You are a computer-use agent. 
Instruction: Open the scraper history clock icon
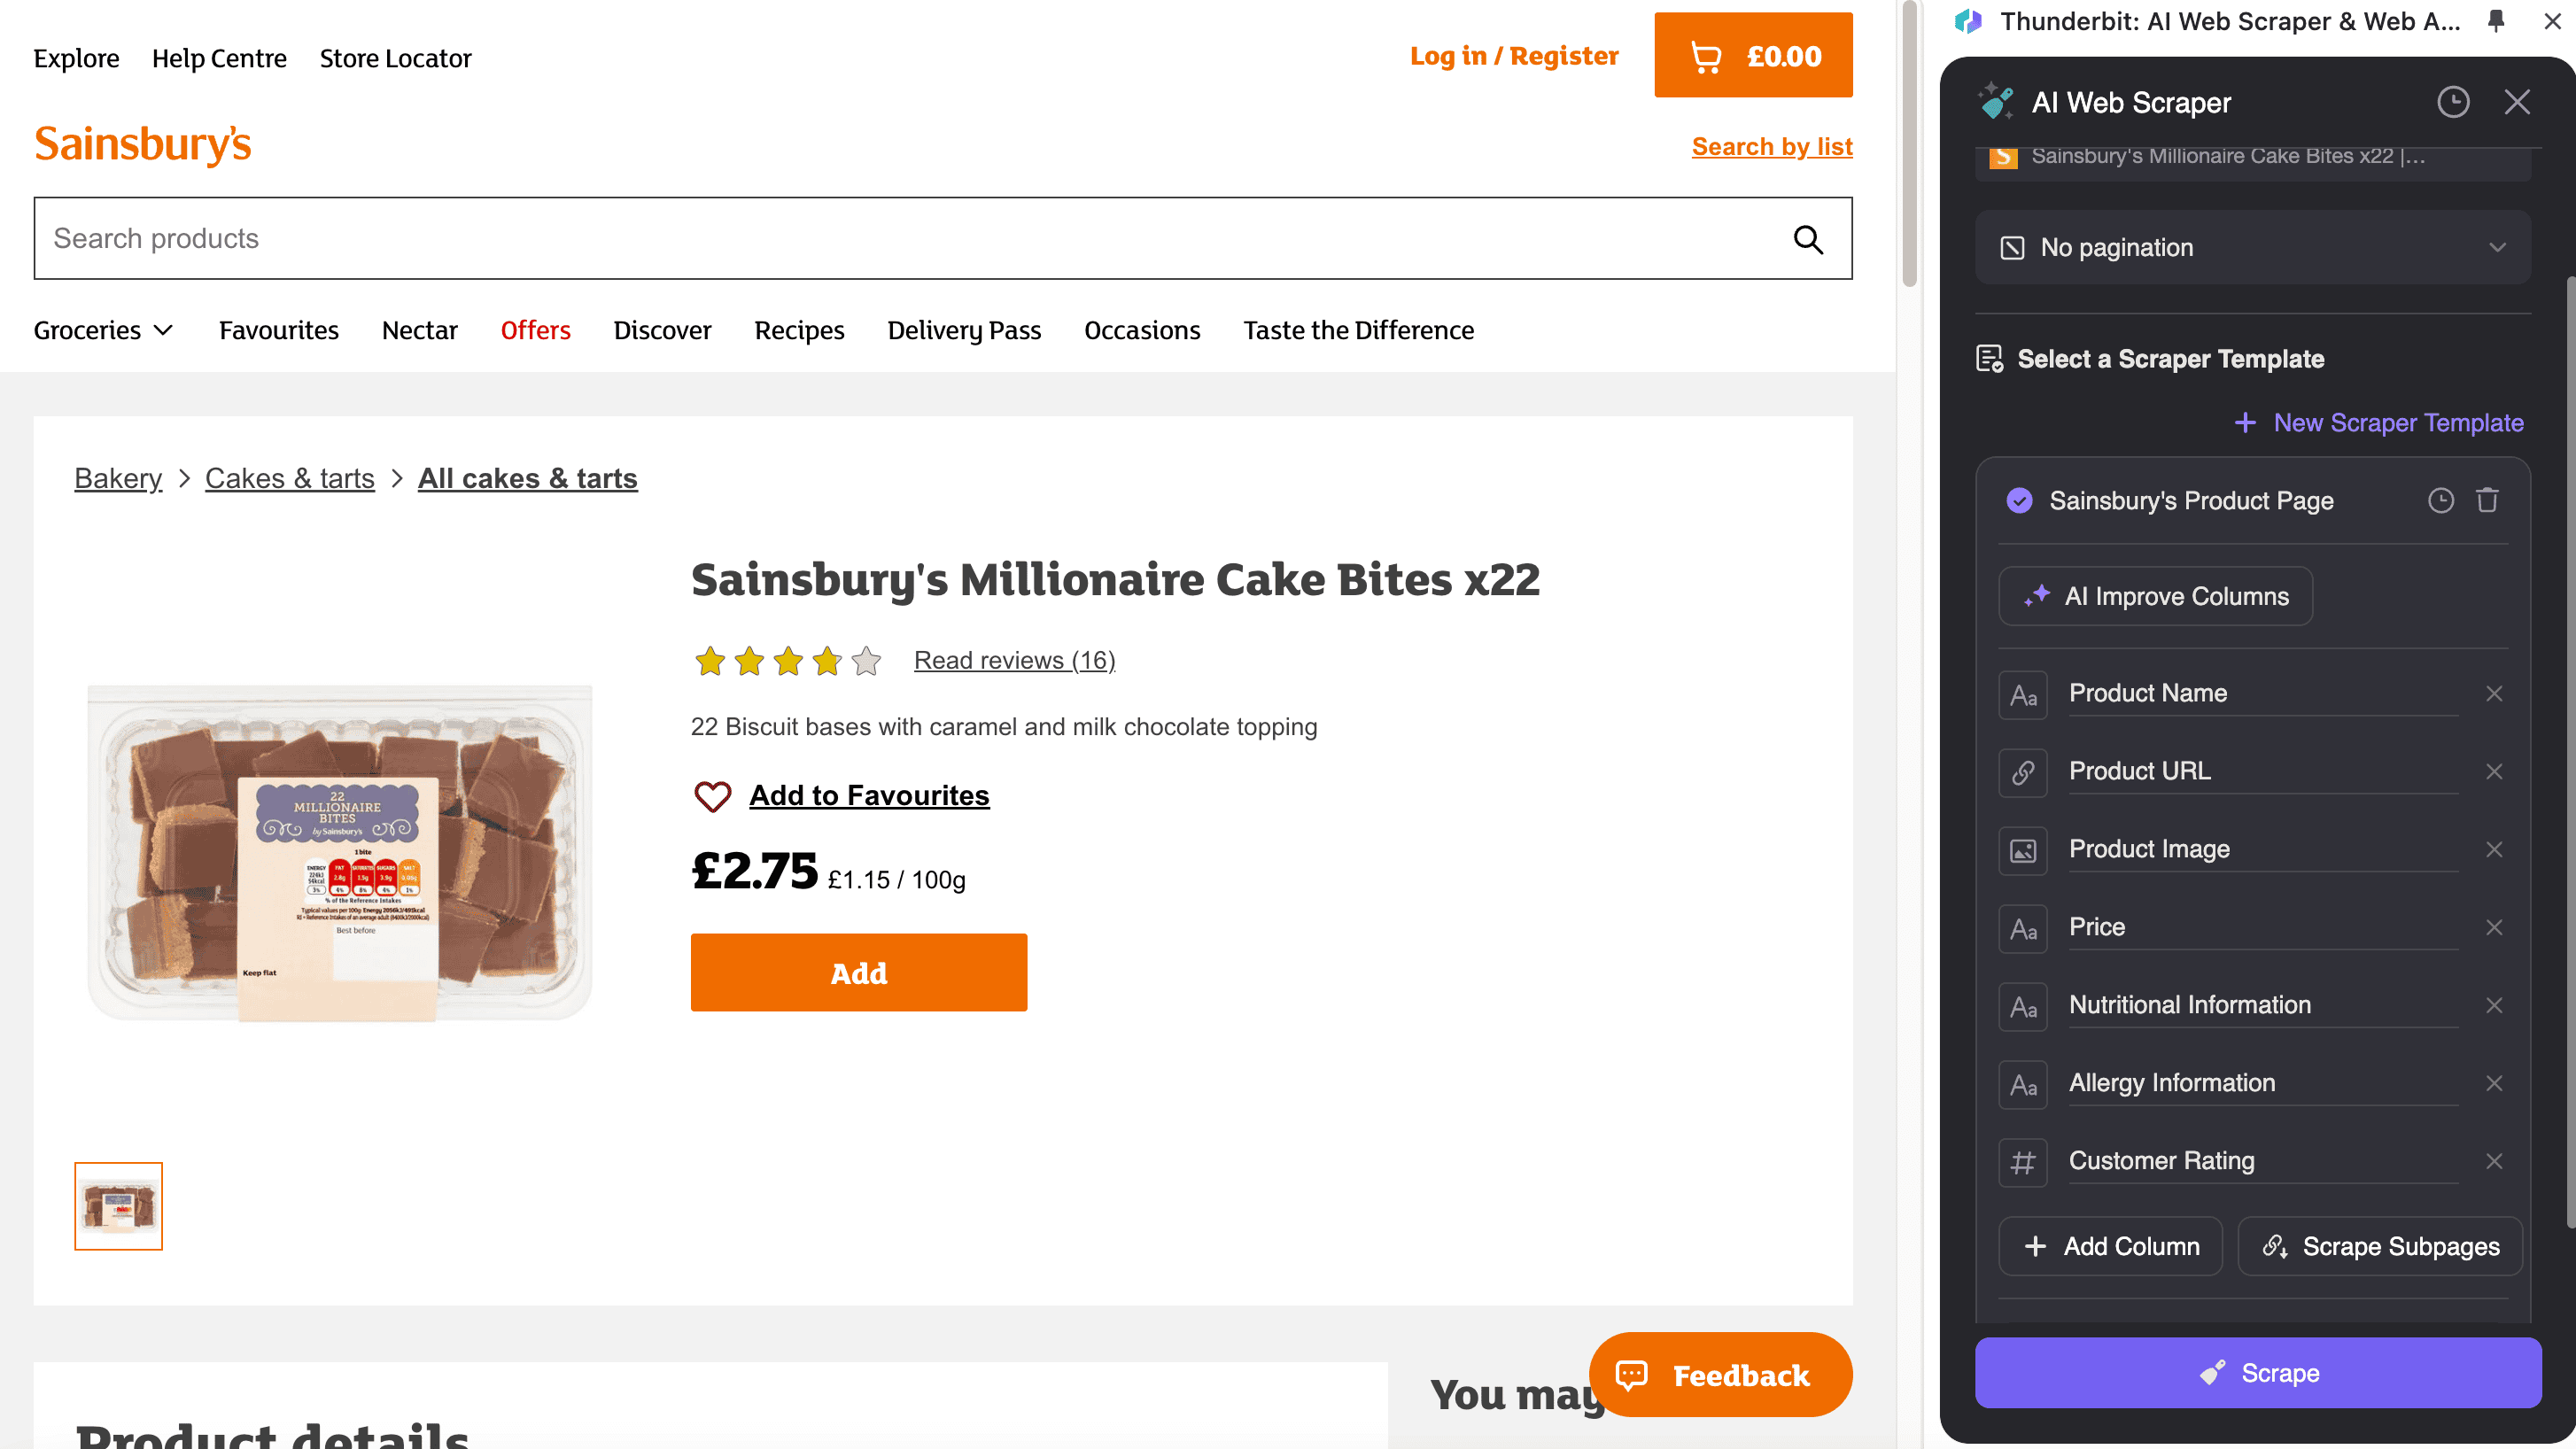pos(2452,102)
